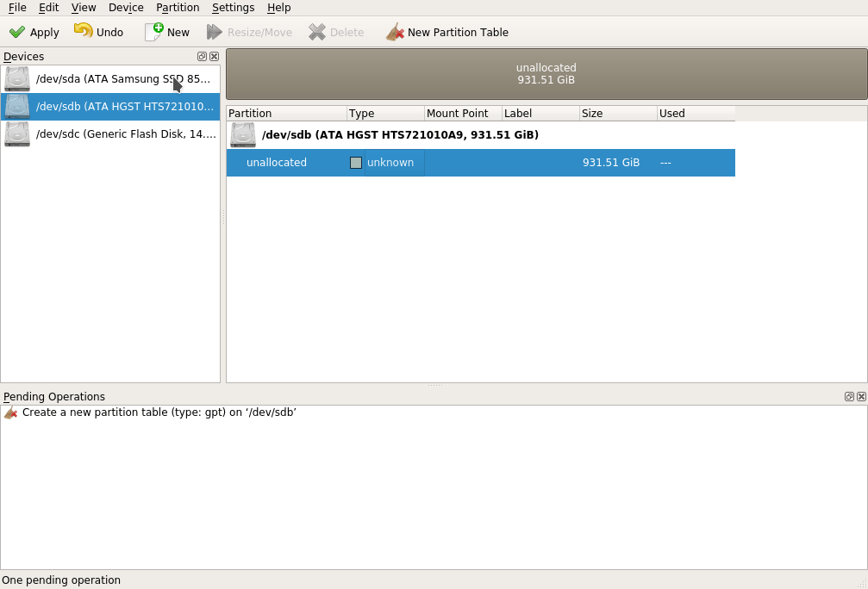Click the color swatch beside unknown filesystem type
This screenshot has height=589, width=868.
[356, 162]
